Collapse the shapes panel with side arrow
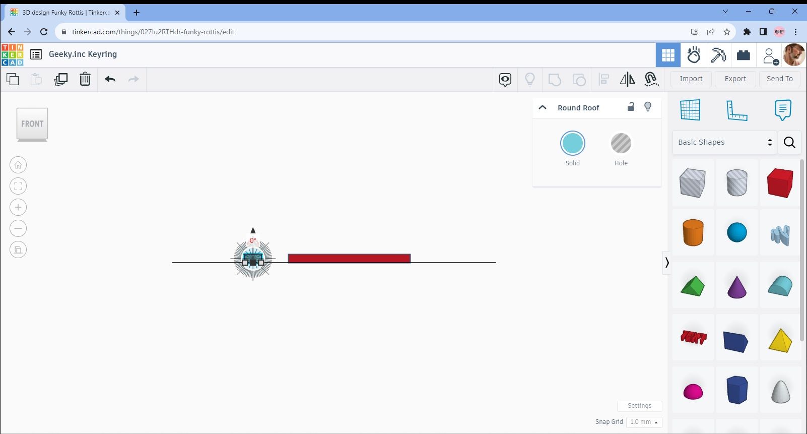The image size is (807, 434). pyautogui.click(x=666, y=263)
